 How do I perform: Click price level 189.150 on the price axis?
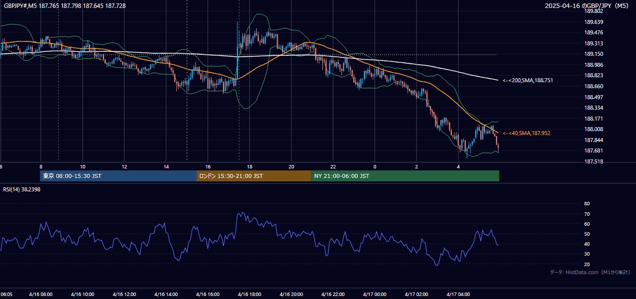point(594,54)
